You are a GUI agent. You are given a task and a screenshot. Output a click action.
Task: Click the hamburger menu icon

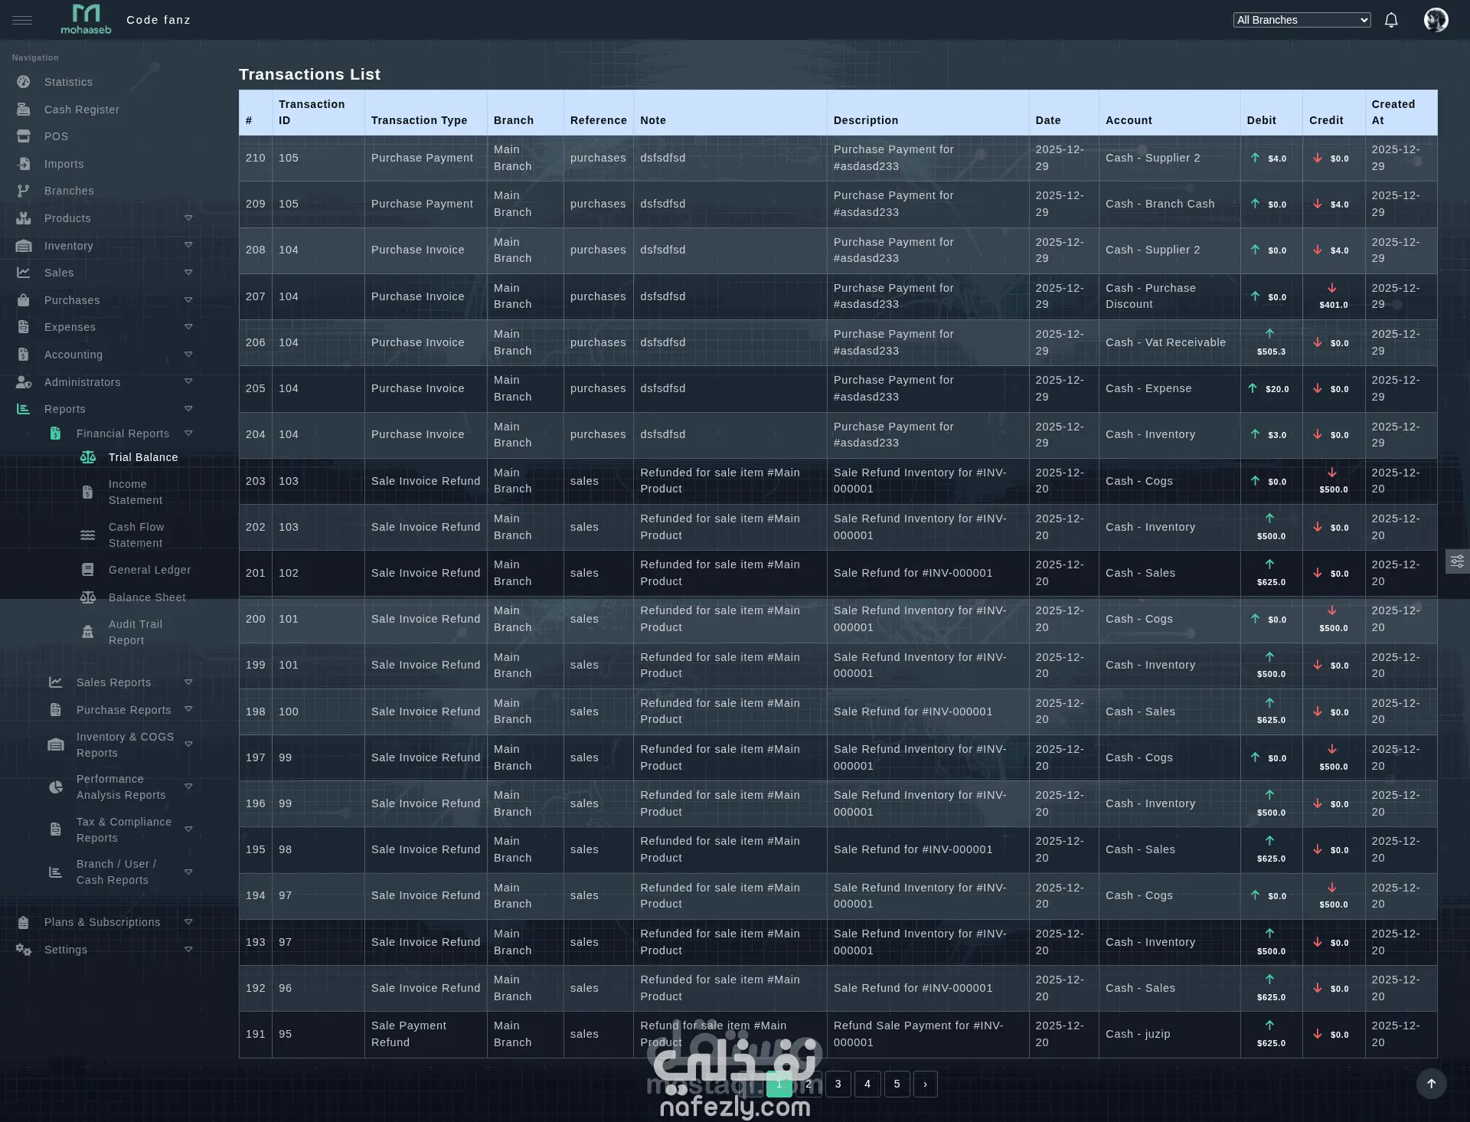coord(22,20)
